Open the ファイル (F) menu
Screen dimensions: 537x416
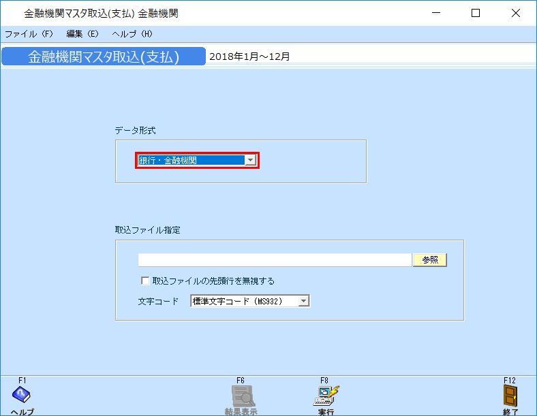[x=29, y=34]
